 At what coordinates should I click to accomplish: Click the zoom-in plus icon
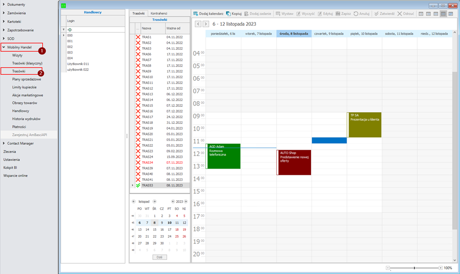click(x=441, y=268)
